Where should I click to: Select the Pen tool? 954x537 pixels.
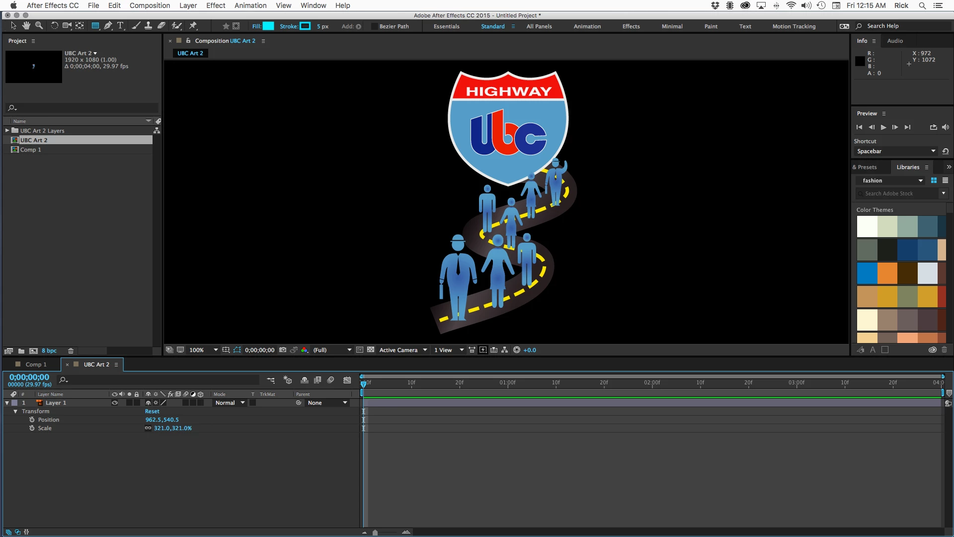(108, 26)
